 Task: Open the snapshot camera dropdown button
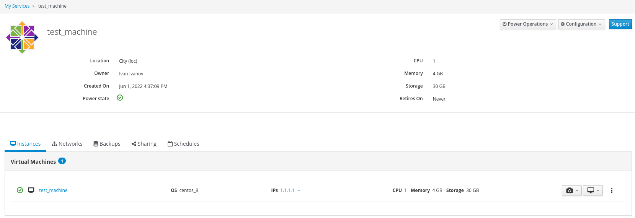[x=571, y=190]
